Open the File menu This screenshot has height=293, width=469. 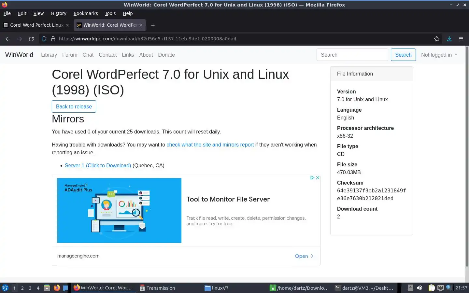[7, 13]
